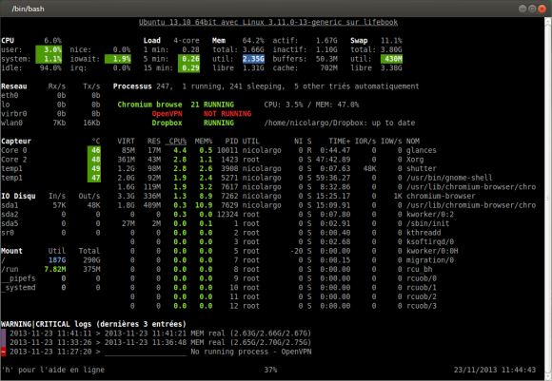Click the buffers 50.3M value
The image size is (552, 381).
[x=326, y=59]
